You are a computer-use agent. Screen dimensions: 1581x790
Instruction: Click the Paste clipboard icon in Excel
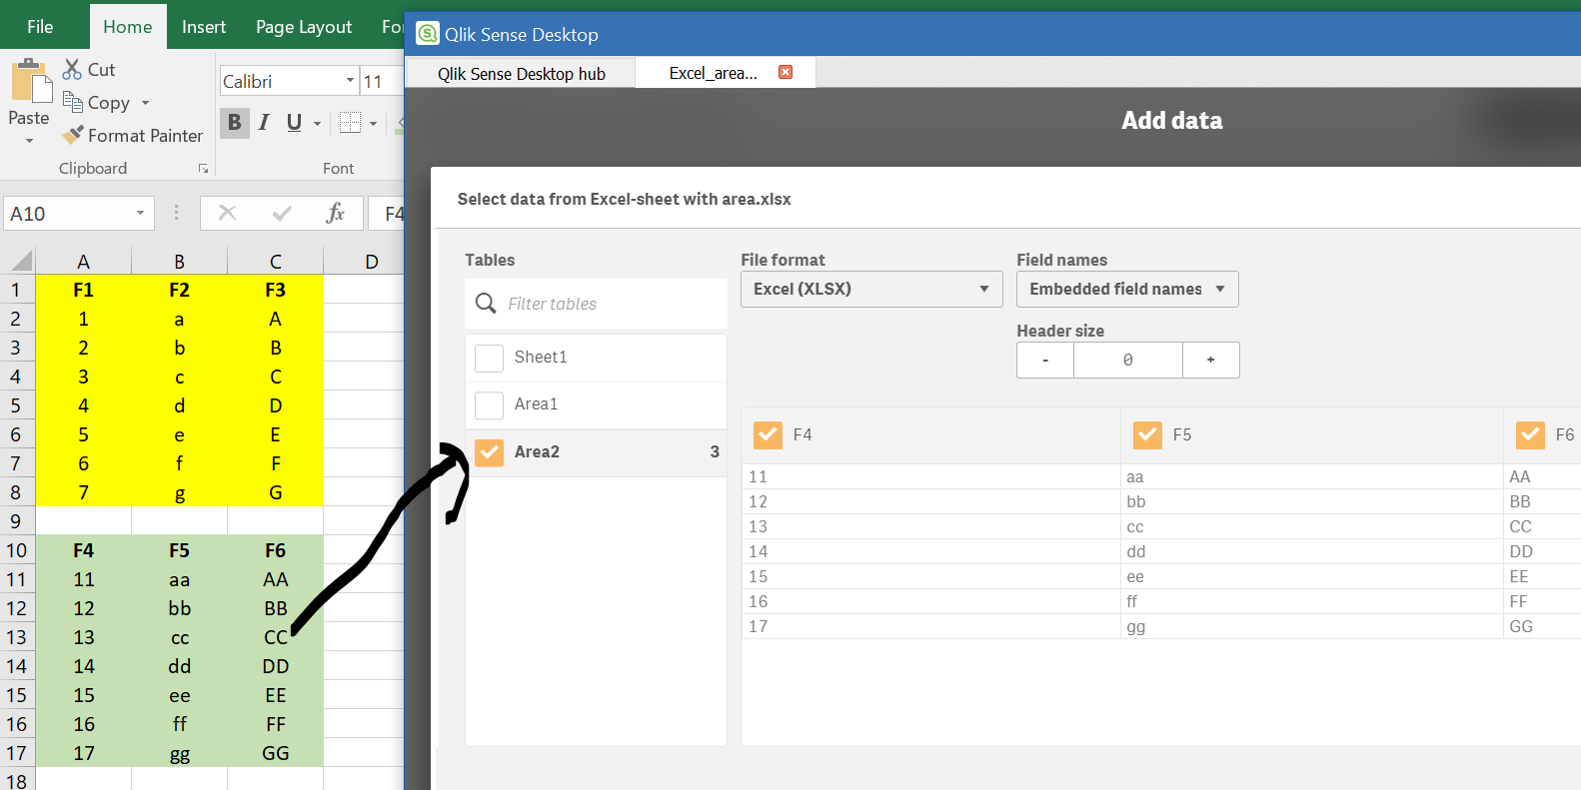point(31,80)
